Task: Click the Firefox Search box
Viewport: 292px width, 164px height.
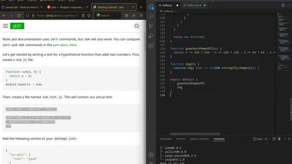Action: point(108,15)
